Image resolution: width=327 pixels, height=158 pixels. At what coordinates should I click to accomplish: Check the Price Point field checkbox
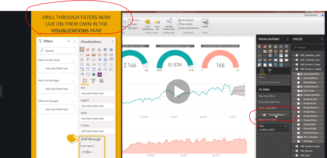point(298,91)
